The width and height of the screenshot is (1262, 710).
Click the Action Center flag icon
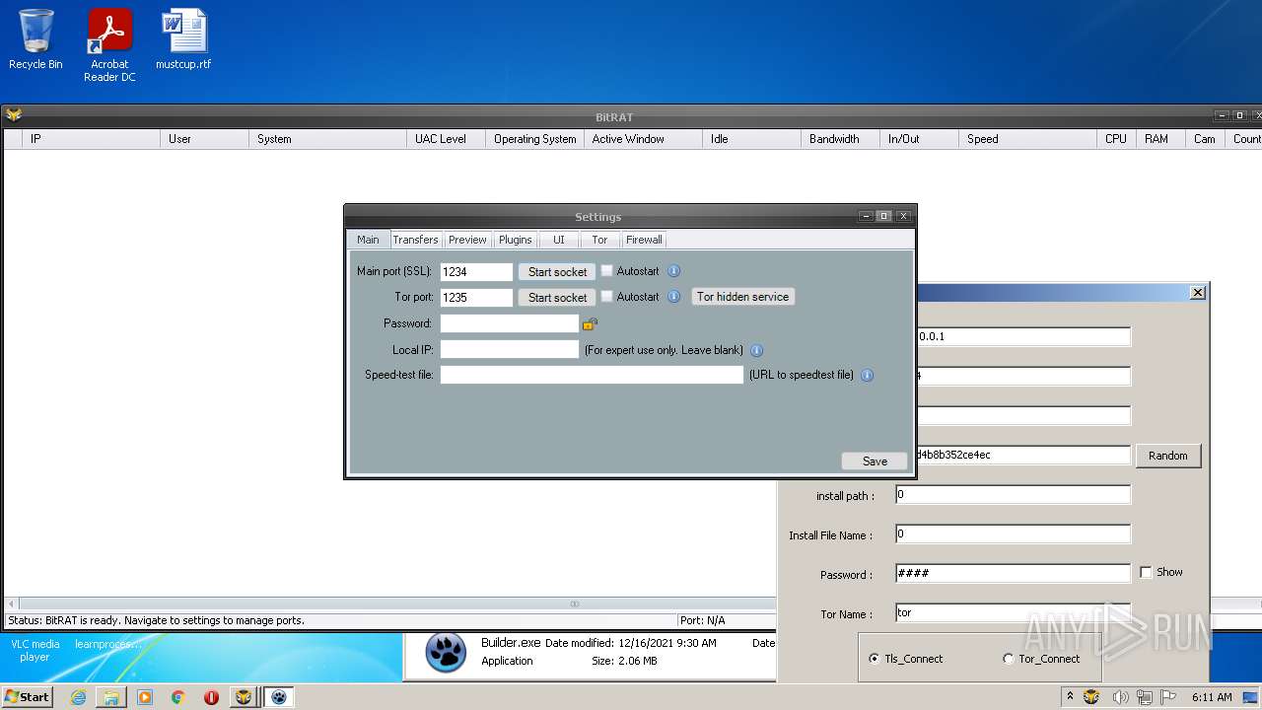click(1169, 697)
